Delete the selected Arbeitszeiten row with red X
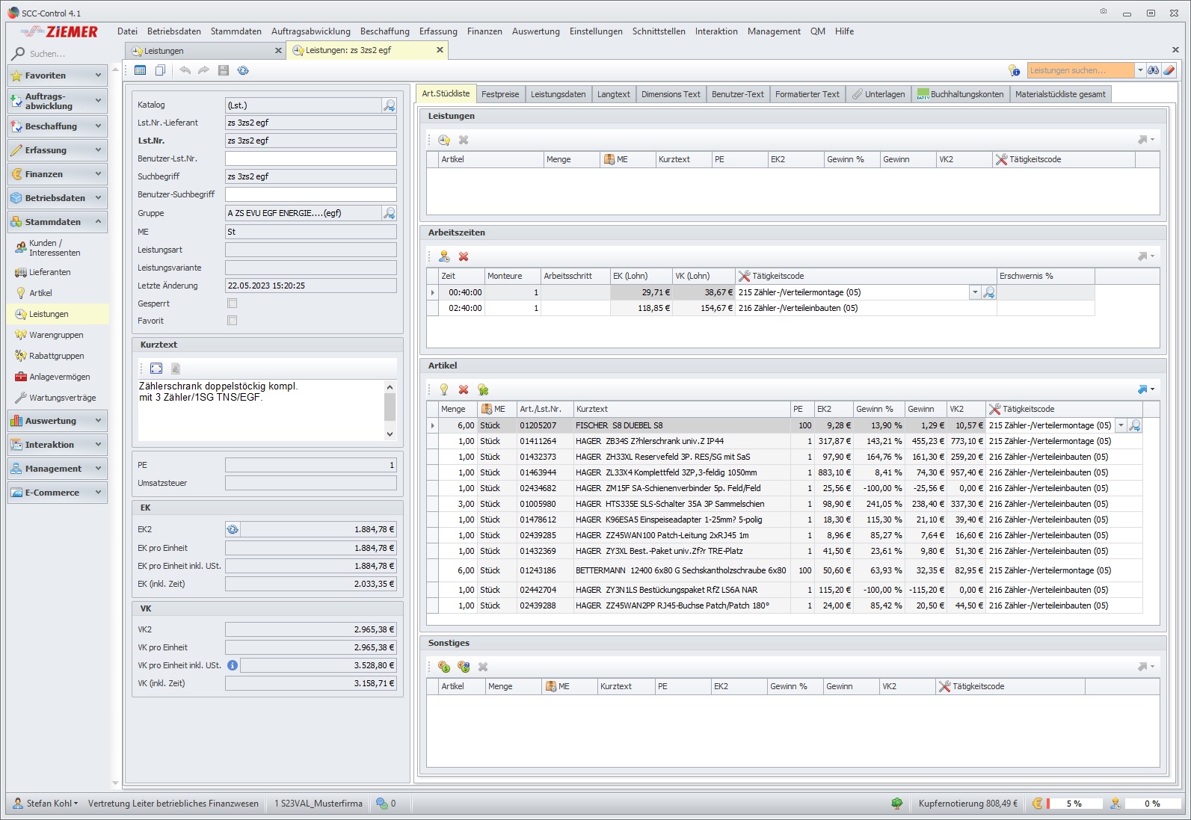The image size is (1191, 820). coord(464,256)
